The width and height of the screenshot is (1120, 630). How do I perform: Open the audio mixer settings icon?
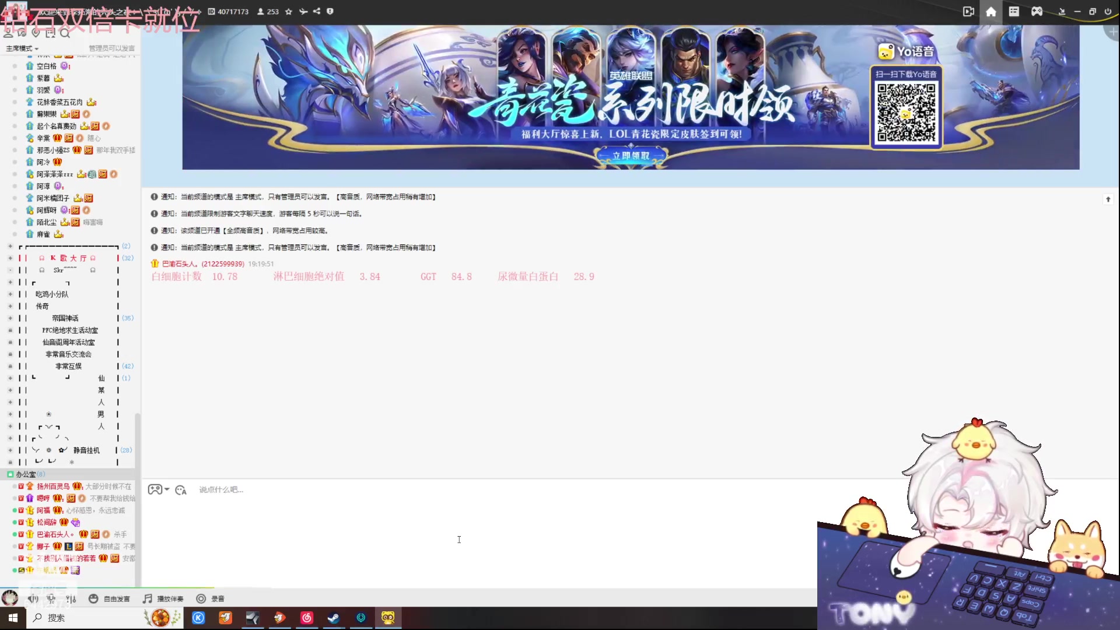pyautogui.click(x=71, y=598)
